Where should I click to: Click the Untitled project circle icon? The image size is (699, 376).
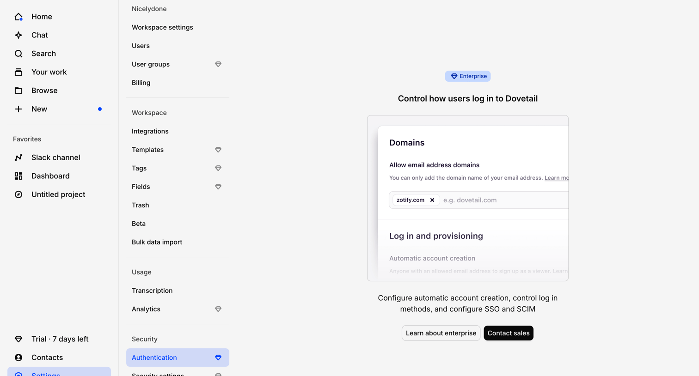(x=18, y=194)
